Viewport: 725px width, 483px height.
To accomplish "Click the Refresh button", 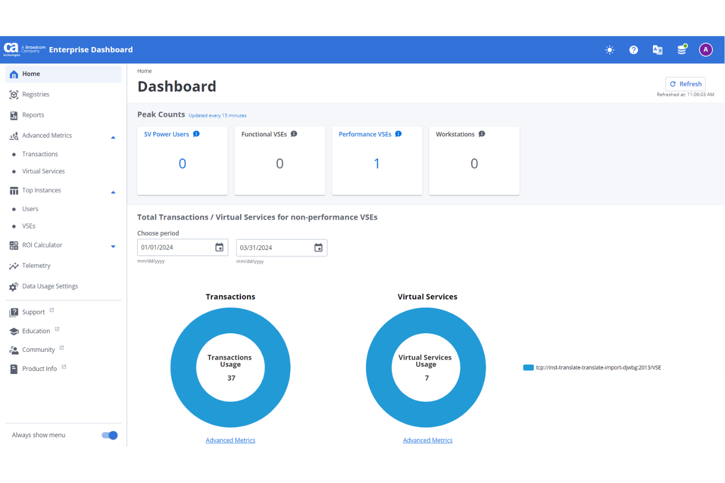I will 685,84.
